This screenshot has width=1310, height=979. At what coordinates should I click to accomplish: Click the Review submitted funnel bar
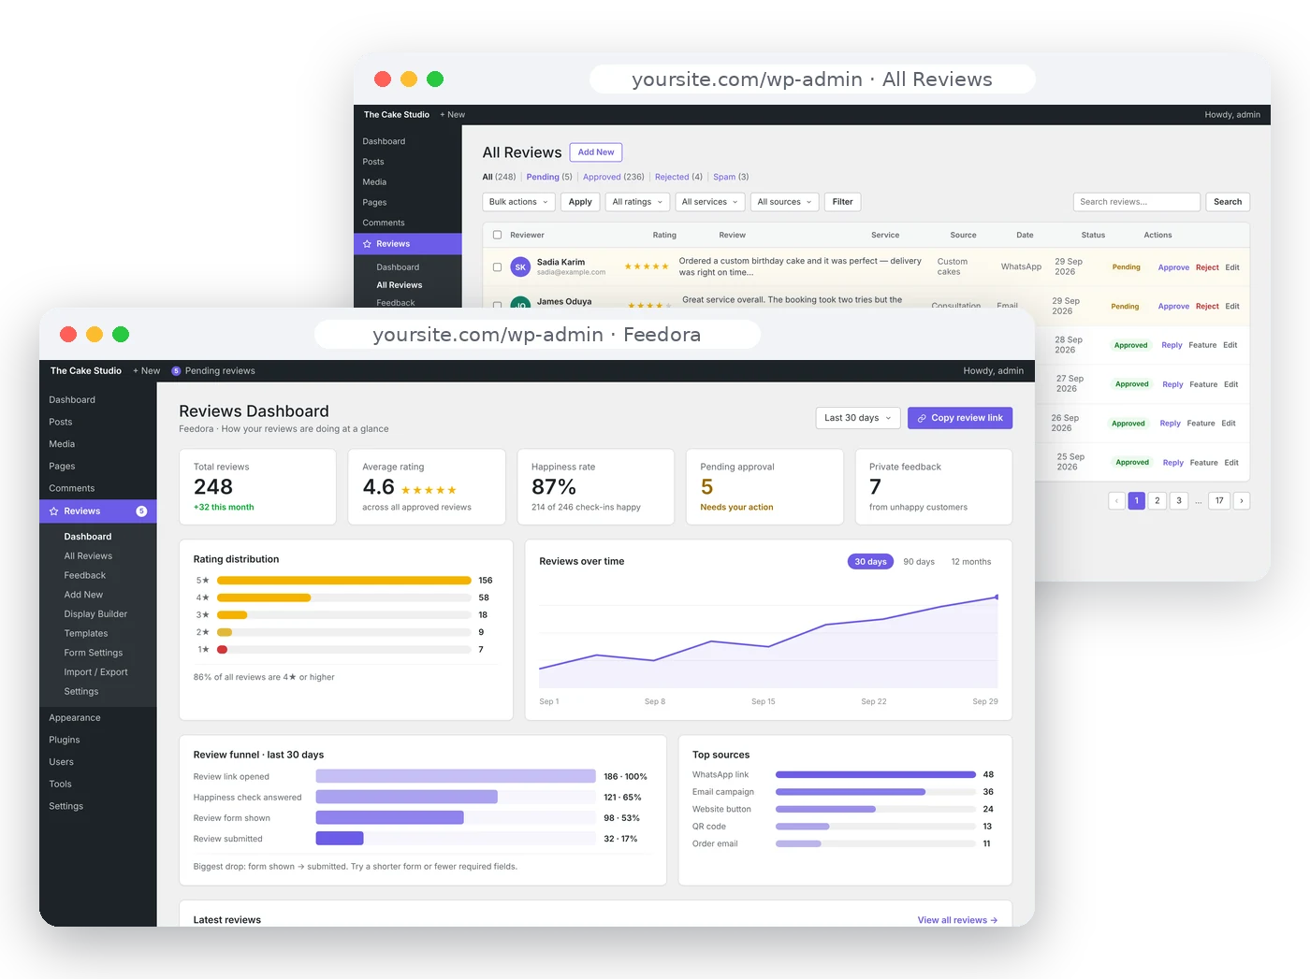pos(340,839)
